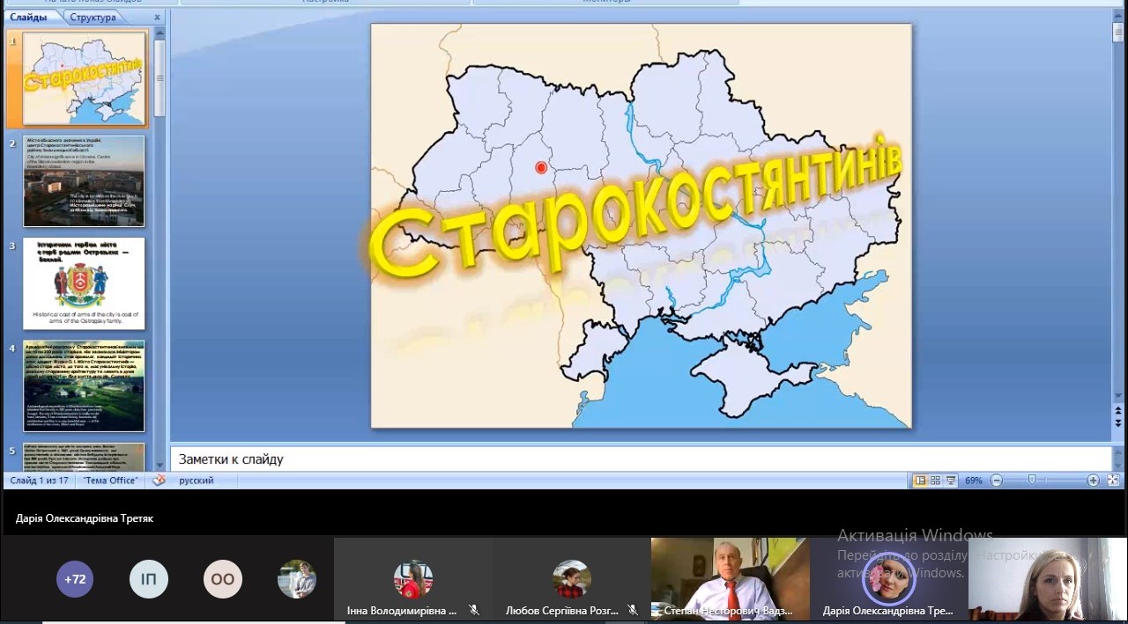Open slide 4 thumbnail
This screenshot has height=624, width=1128.
pyautogui.click(x=84, y=386)
